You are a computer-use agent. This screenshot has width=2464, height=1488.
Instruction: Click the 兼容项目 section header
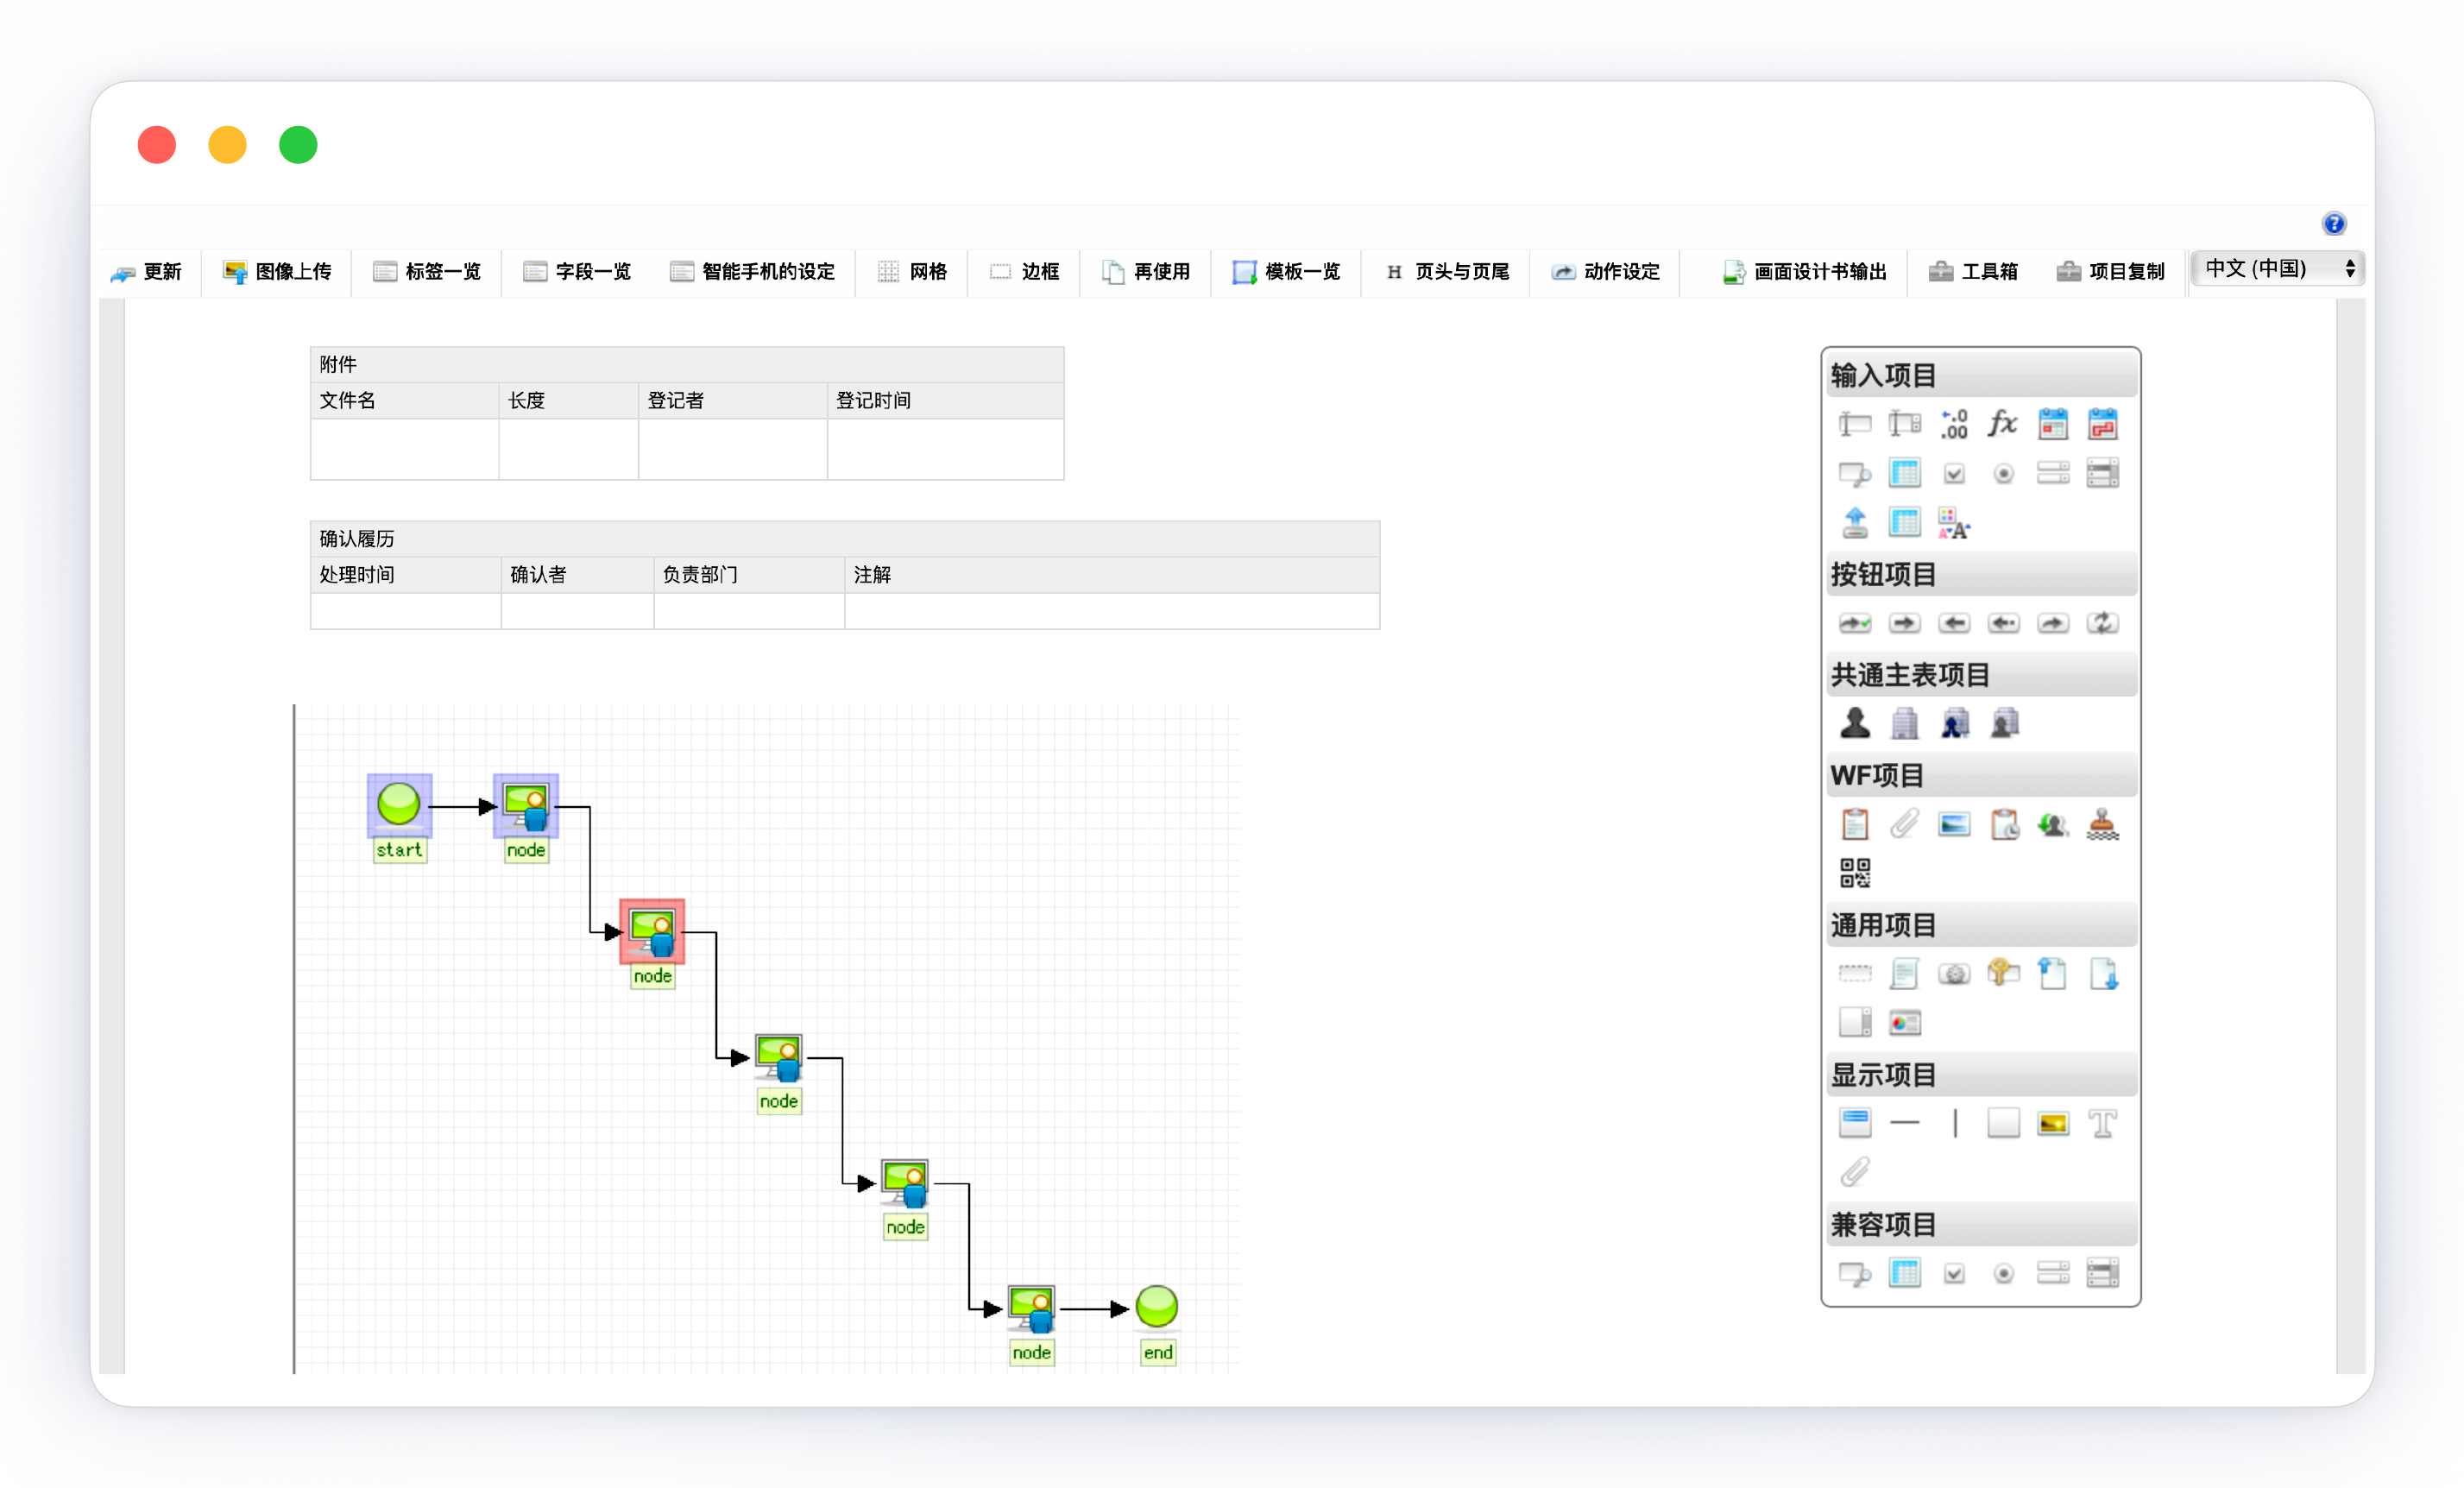click(x=1981, y=1225)
